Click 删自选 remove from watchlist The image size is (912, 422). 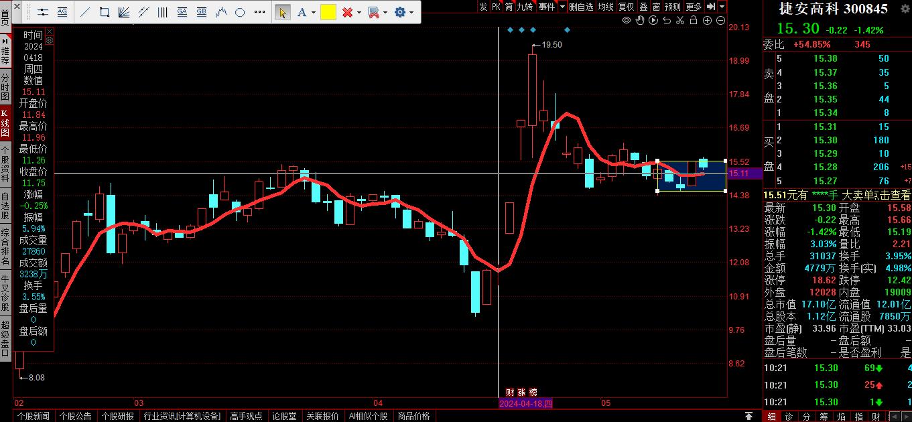click(x=581, y=6)
